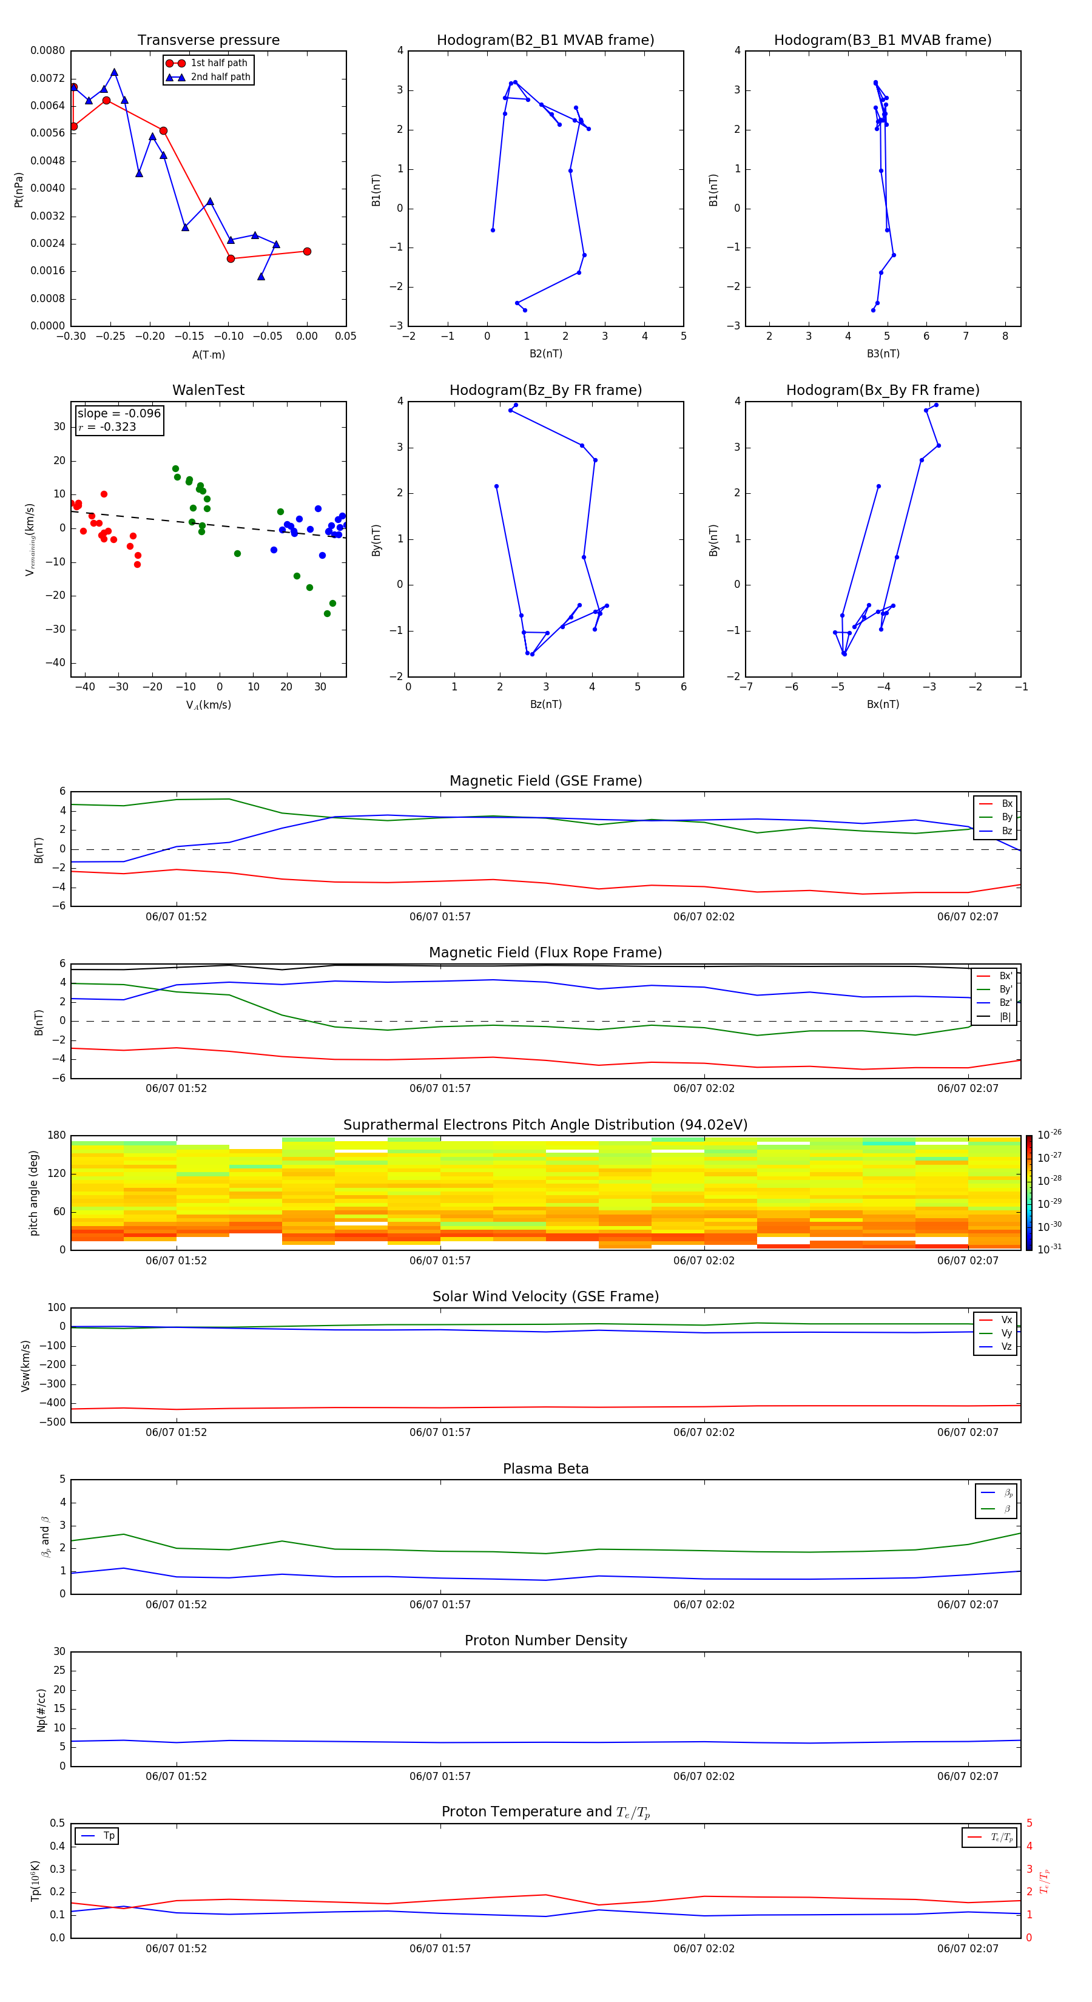Viewport: 1092px width, 2002px height.
Task: Click the 'Te/Tp' legend entry
Action: [x=991, y=1837]
